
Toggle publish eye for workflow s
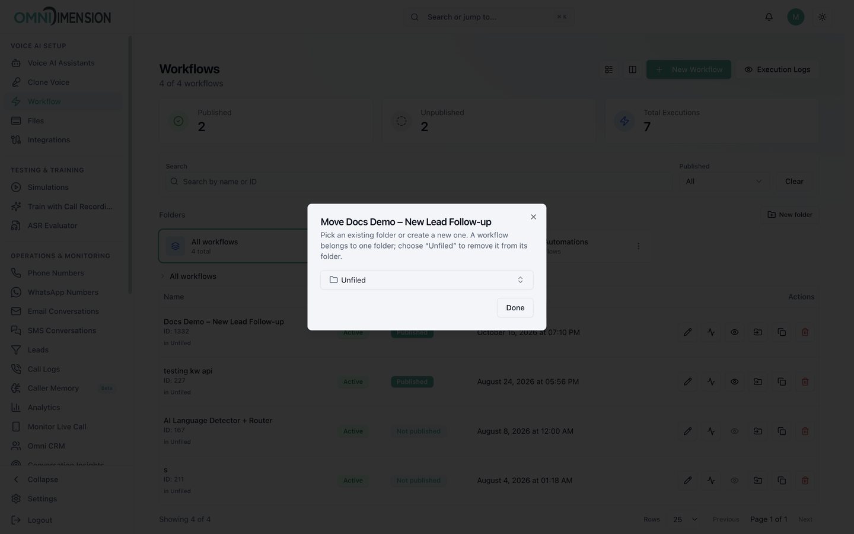(734, 481)
